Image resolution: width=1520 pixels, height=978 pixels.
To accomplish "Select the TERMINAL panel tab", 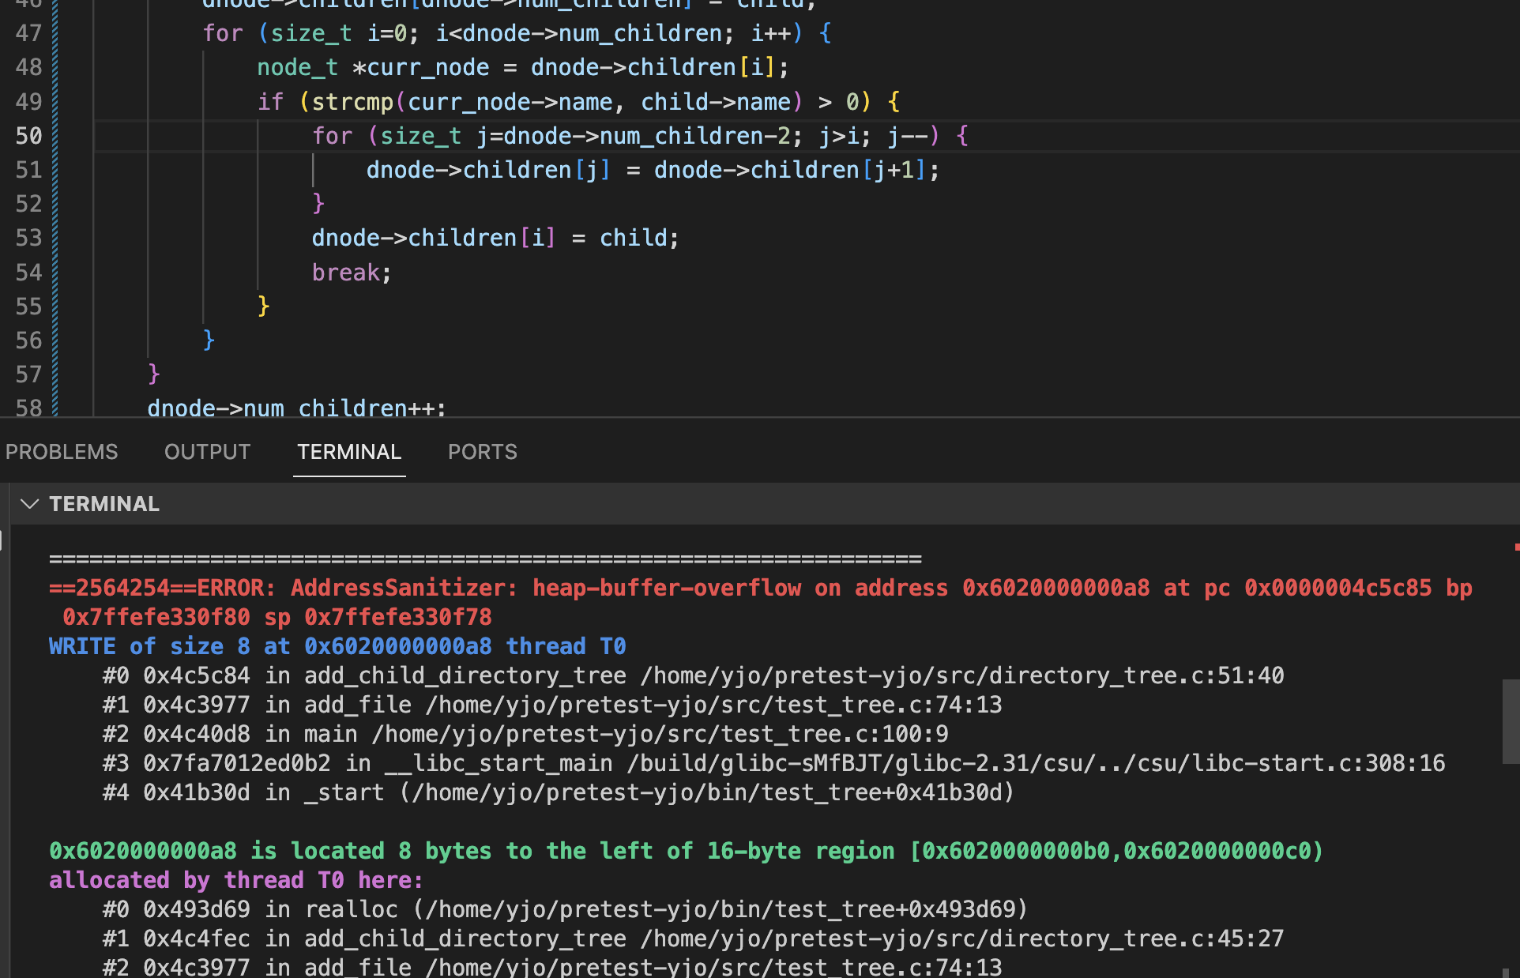I will point(349,452).
